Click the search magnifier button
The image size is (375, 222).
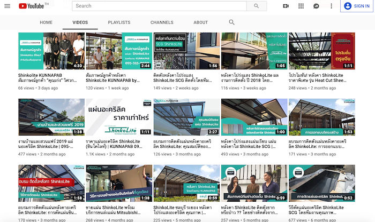pyautogui.click(x=257, y=6)
